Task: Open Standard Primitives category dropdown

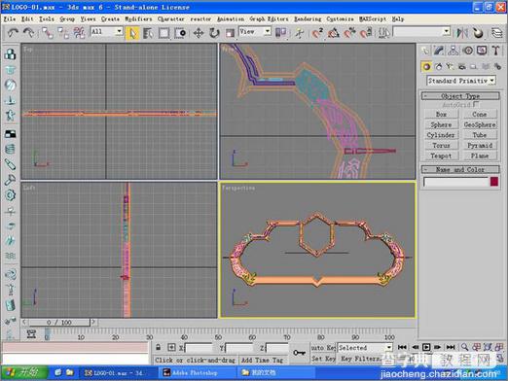Action: pyautogui.click(x=461, y=81)
